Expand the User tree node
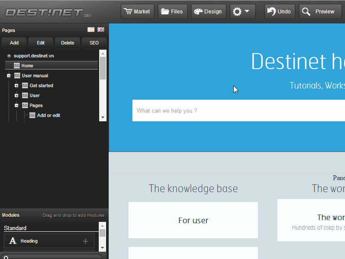Viewport: 345px width, 259px height. (16, 95)
